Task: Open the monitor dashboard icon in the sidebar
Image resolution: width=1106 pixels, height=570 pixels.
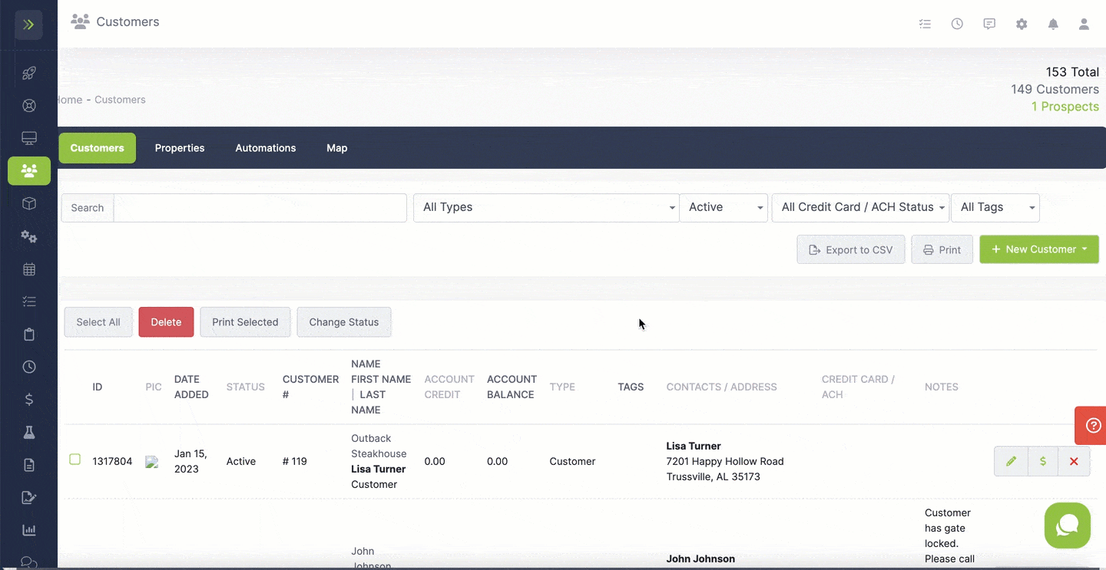Action: click(x=29, y=138)
